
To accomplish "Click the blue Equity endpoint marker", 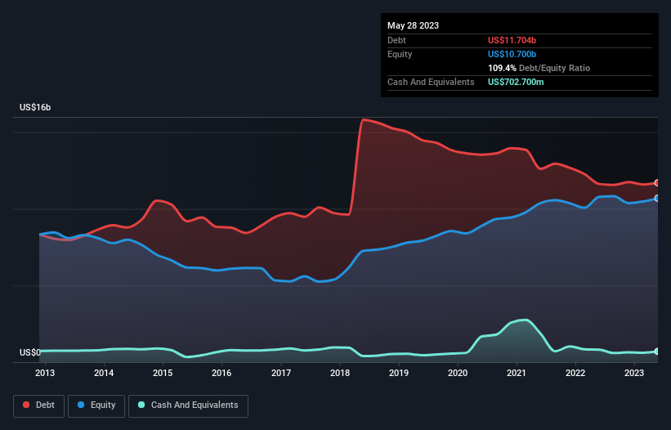I will (x=657, y=199).
